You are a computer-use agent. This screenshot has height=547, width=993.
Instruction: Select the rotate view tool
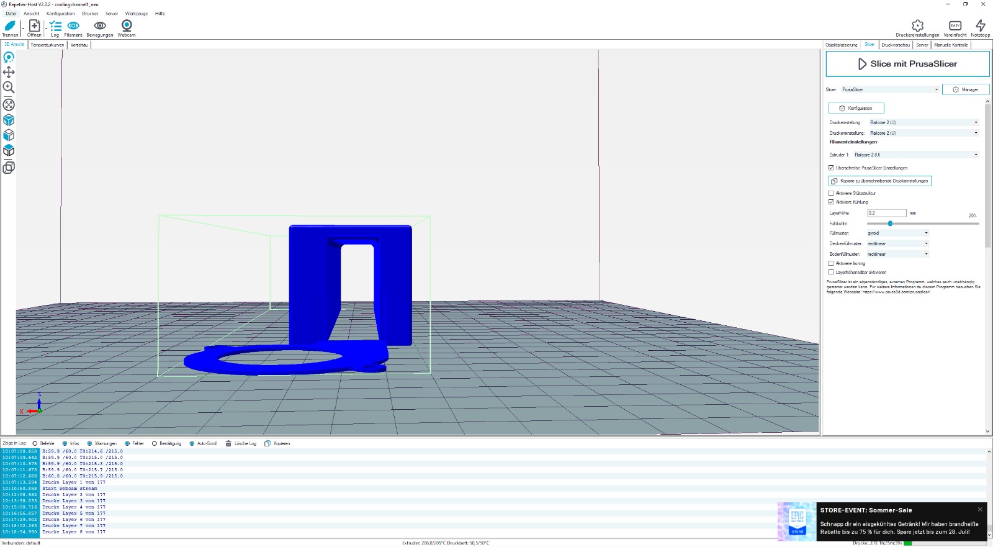point(9,57)
